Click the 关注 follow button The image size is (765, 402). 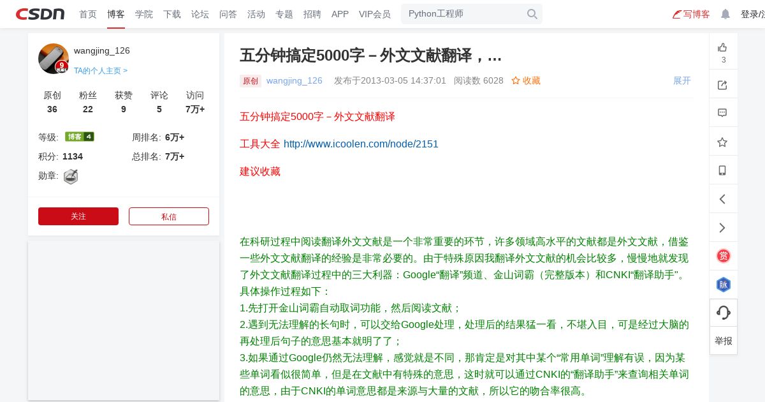click(78, 216)
